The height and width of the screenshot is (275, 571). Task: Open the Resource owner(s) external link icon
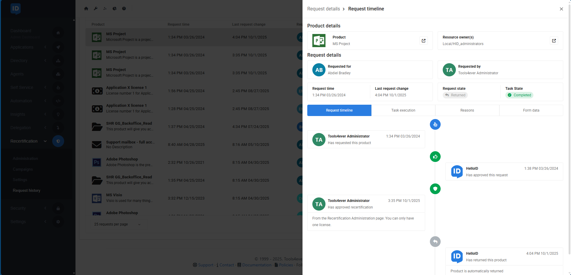tap(554, 41)
